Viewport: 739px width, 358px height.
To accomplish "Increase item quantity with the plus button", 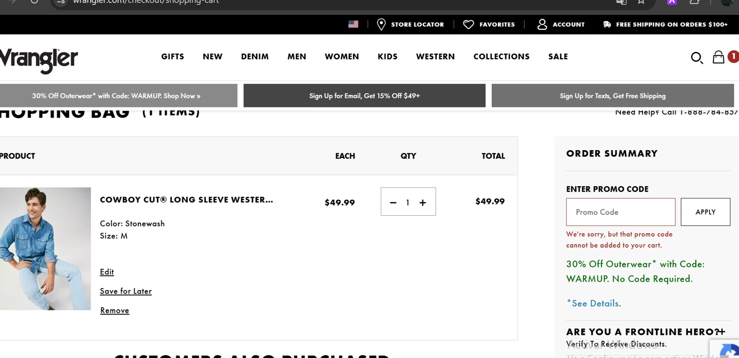I will point(423,202).
